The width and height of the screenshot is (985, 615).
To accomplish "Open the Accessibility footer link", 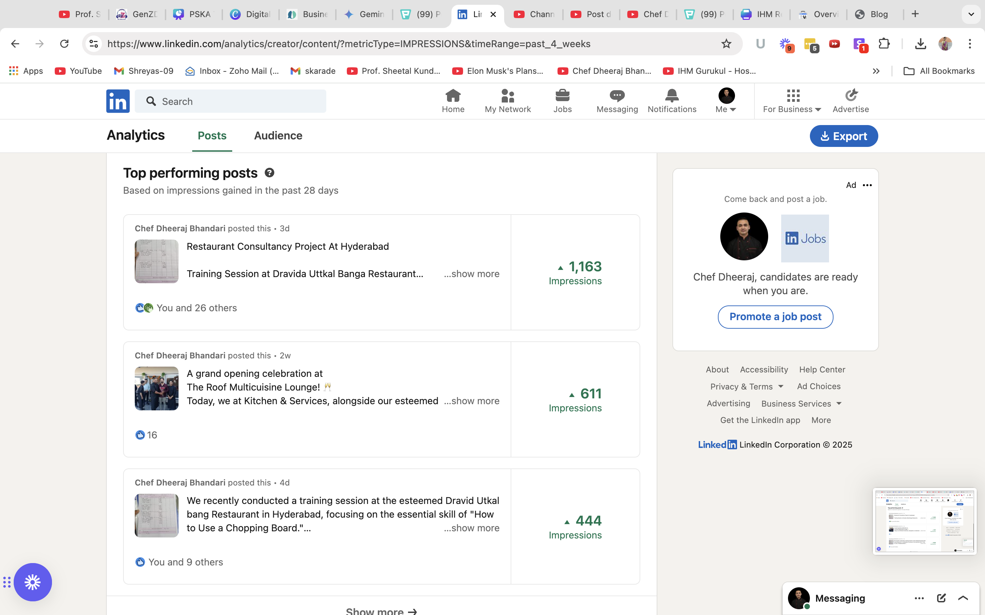I will tap(764, 369).
